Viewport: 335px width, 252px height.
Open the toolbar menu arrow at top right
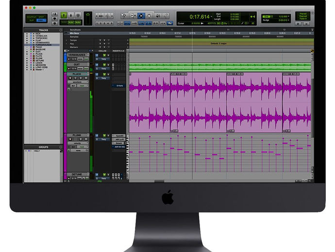312,13
